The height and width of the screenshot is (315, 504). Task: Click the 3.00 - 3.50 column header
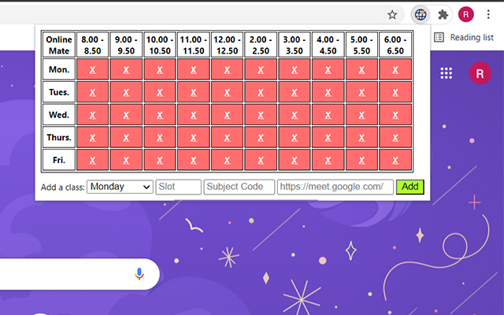pos(294,45)
